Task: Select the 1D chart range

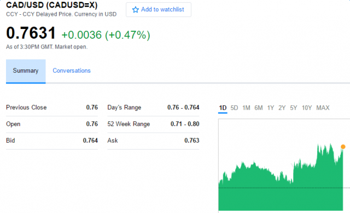Action: coord(223,108)
